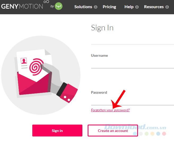Focus the Password input field

(132, 100)
